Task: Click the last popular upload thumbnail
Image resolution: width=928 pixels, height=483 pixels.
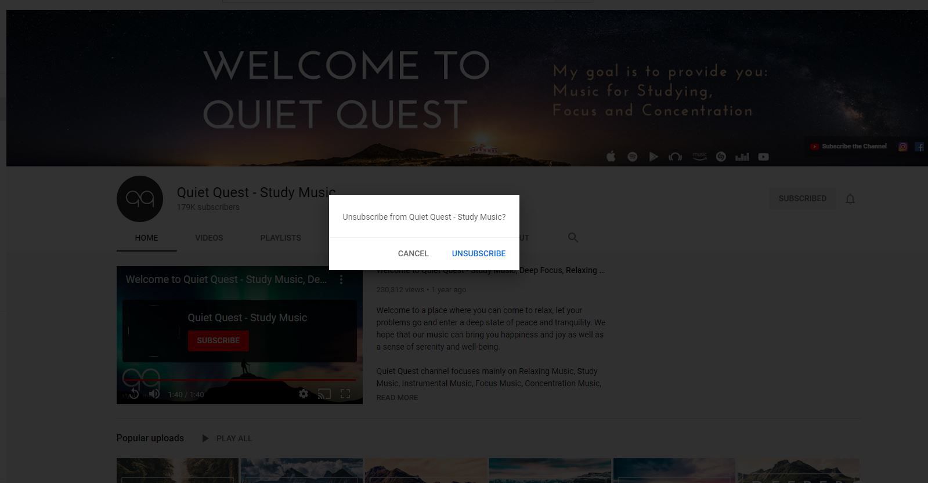Action: pyautogui.click(x=799, y=470)
